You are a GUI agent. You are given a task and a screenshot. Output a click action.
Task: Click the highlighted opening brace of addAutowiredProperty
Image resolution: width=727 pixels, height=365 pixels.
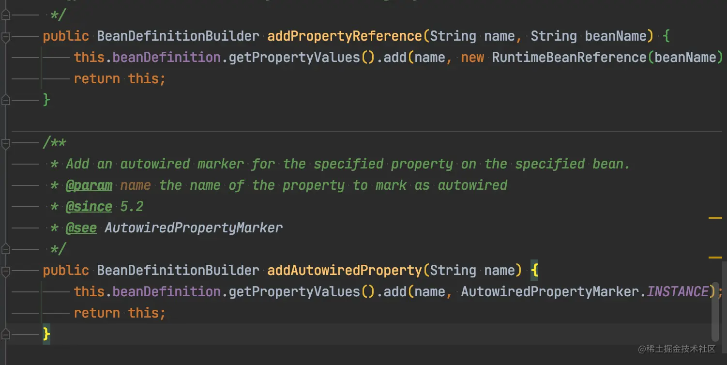click(534, 271)
